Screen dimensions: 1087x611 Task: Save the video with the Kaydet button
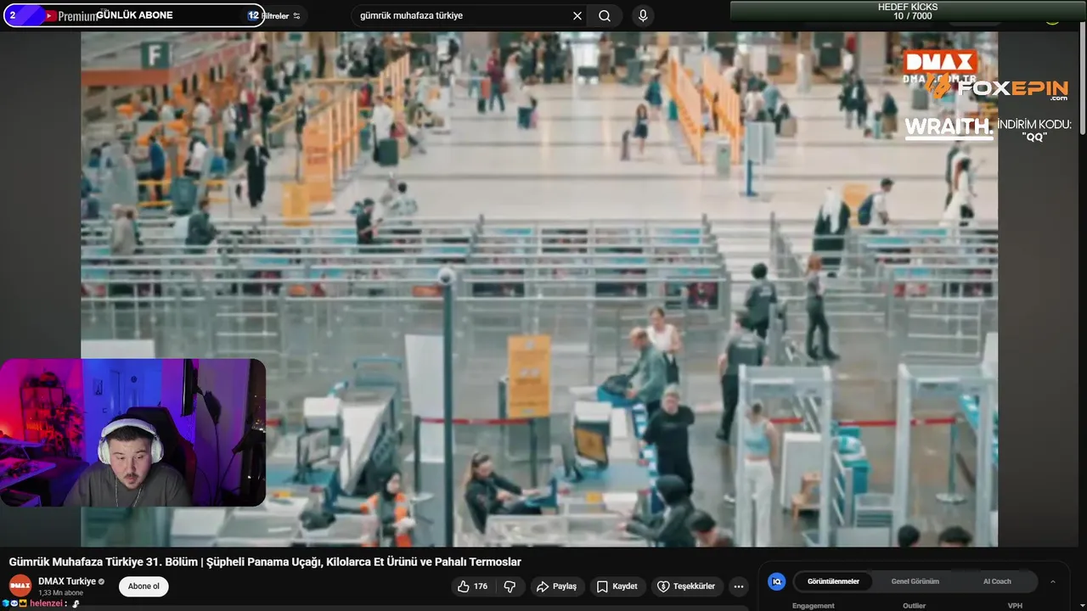[617, 586]
